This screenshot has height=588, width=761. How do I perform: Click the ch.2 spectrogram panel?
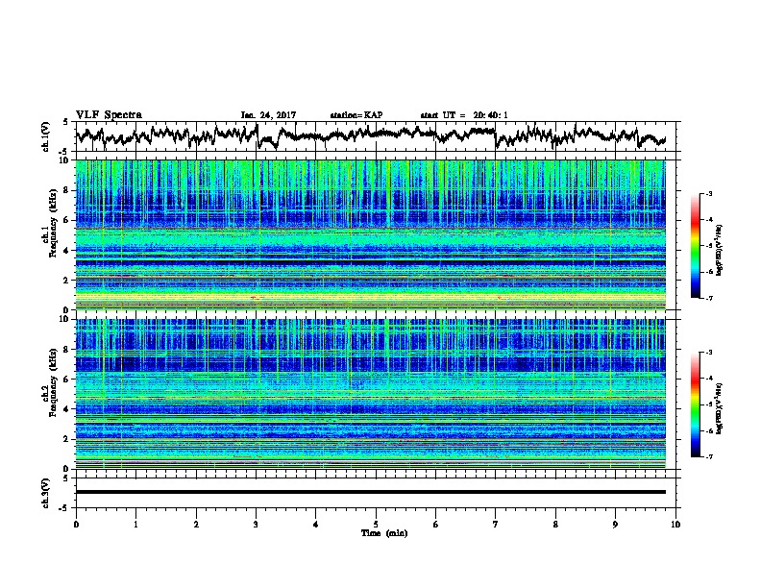[x=370, y=394]
